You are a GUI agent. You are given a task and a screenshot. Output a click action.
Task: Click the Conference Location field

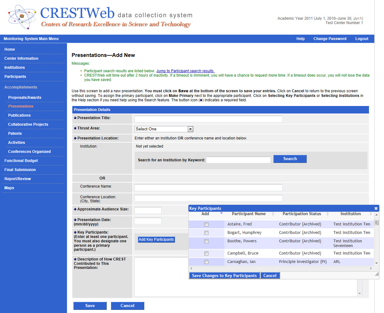tap(208, 198)
